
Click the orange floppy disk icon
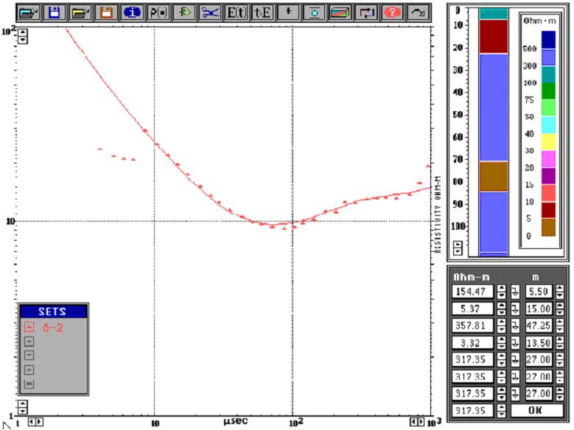pos(106,12)
